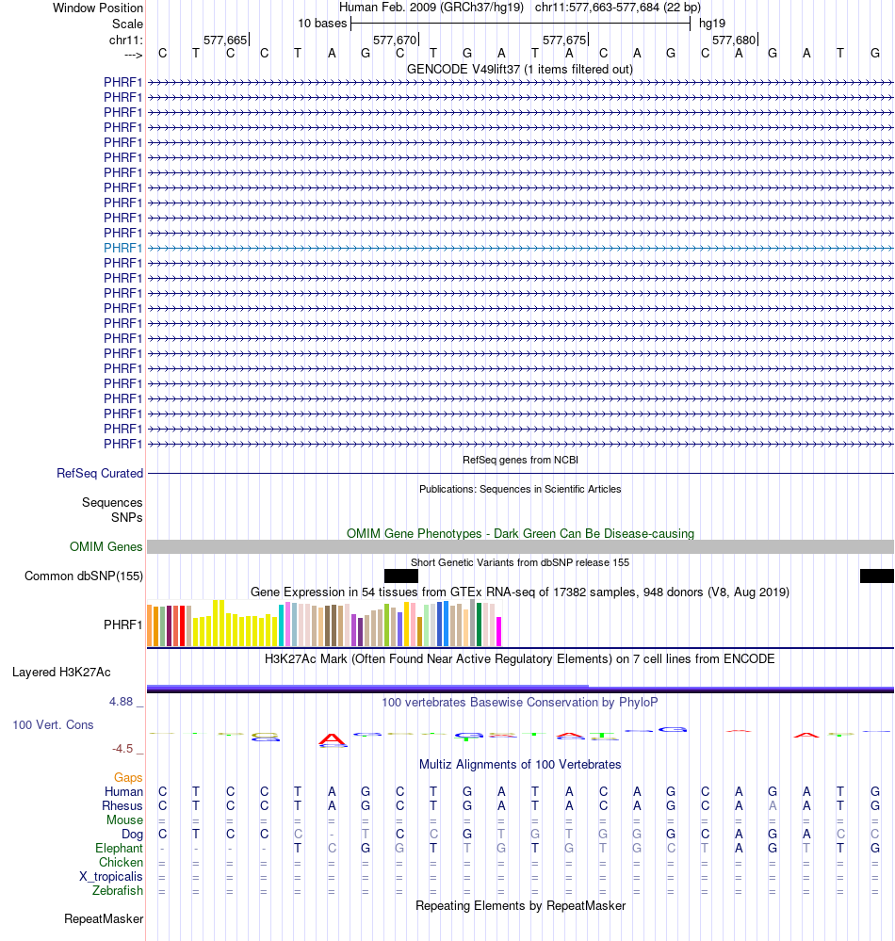Click the 'Layered H3K27Ac' track label
895x941 pixels.
61,673
